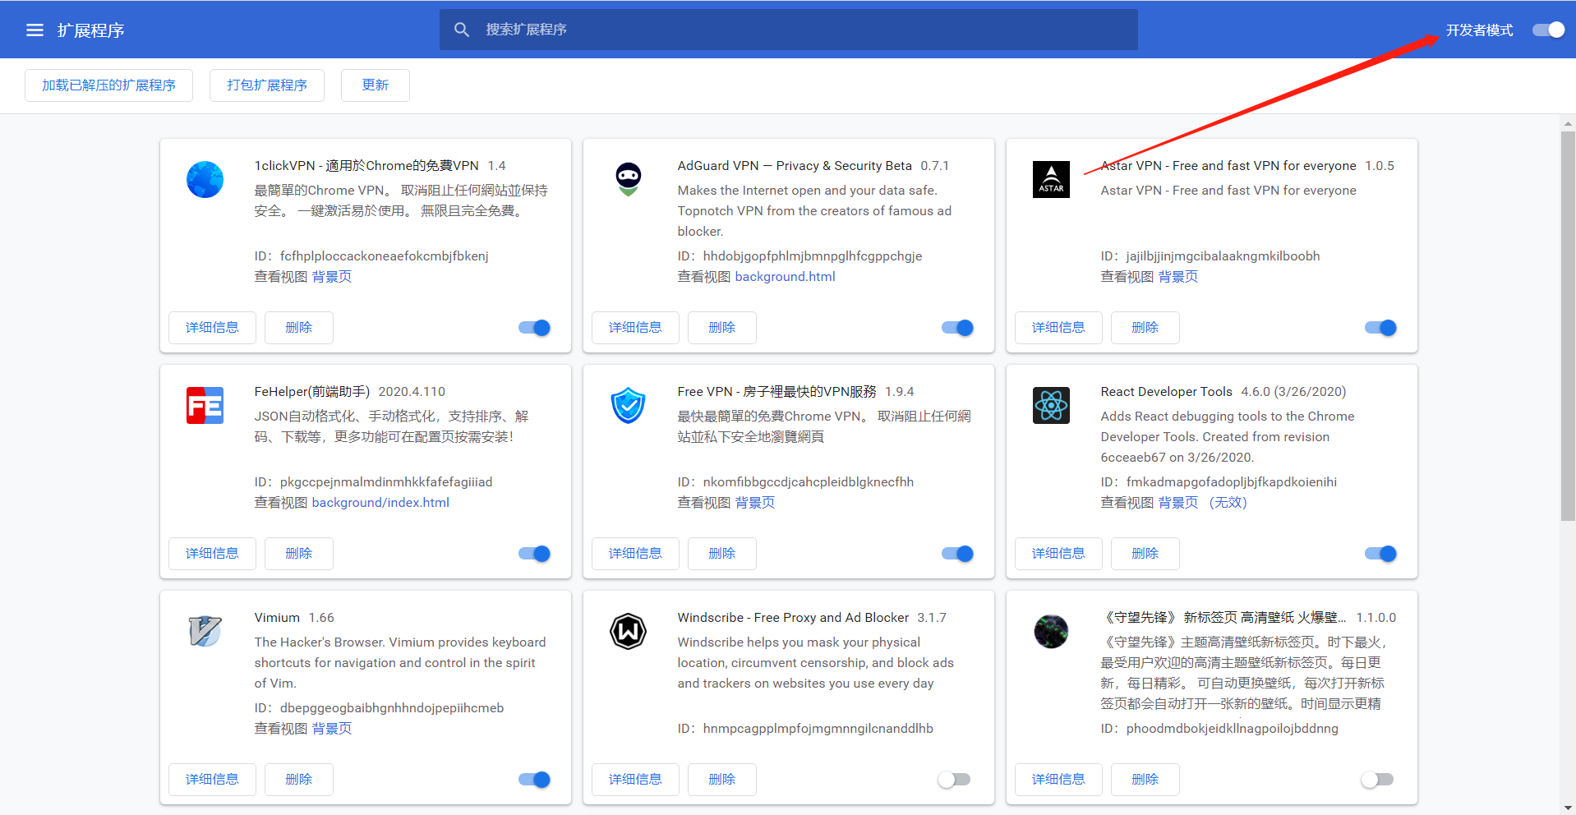Screen dimensions: 1576x815
Task: Open 详细信息 for 1clickVPN
Action: pos(212,328)
